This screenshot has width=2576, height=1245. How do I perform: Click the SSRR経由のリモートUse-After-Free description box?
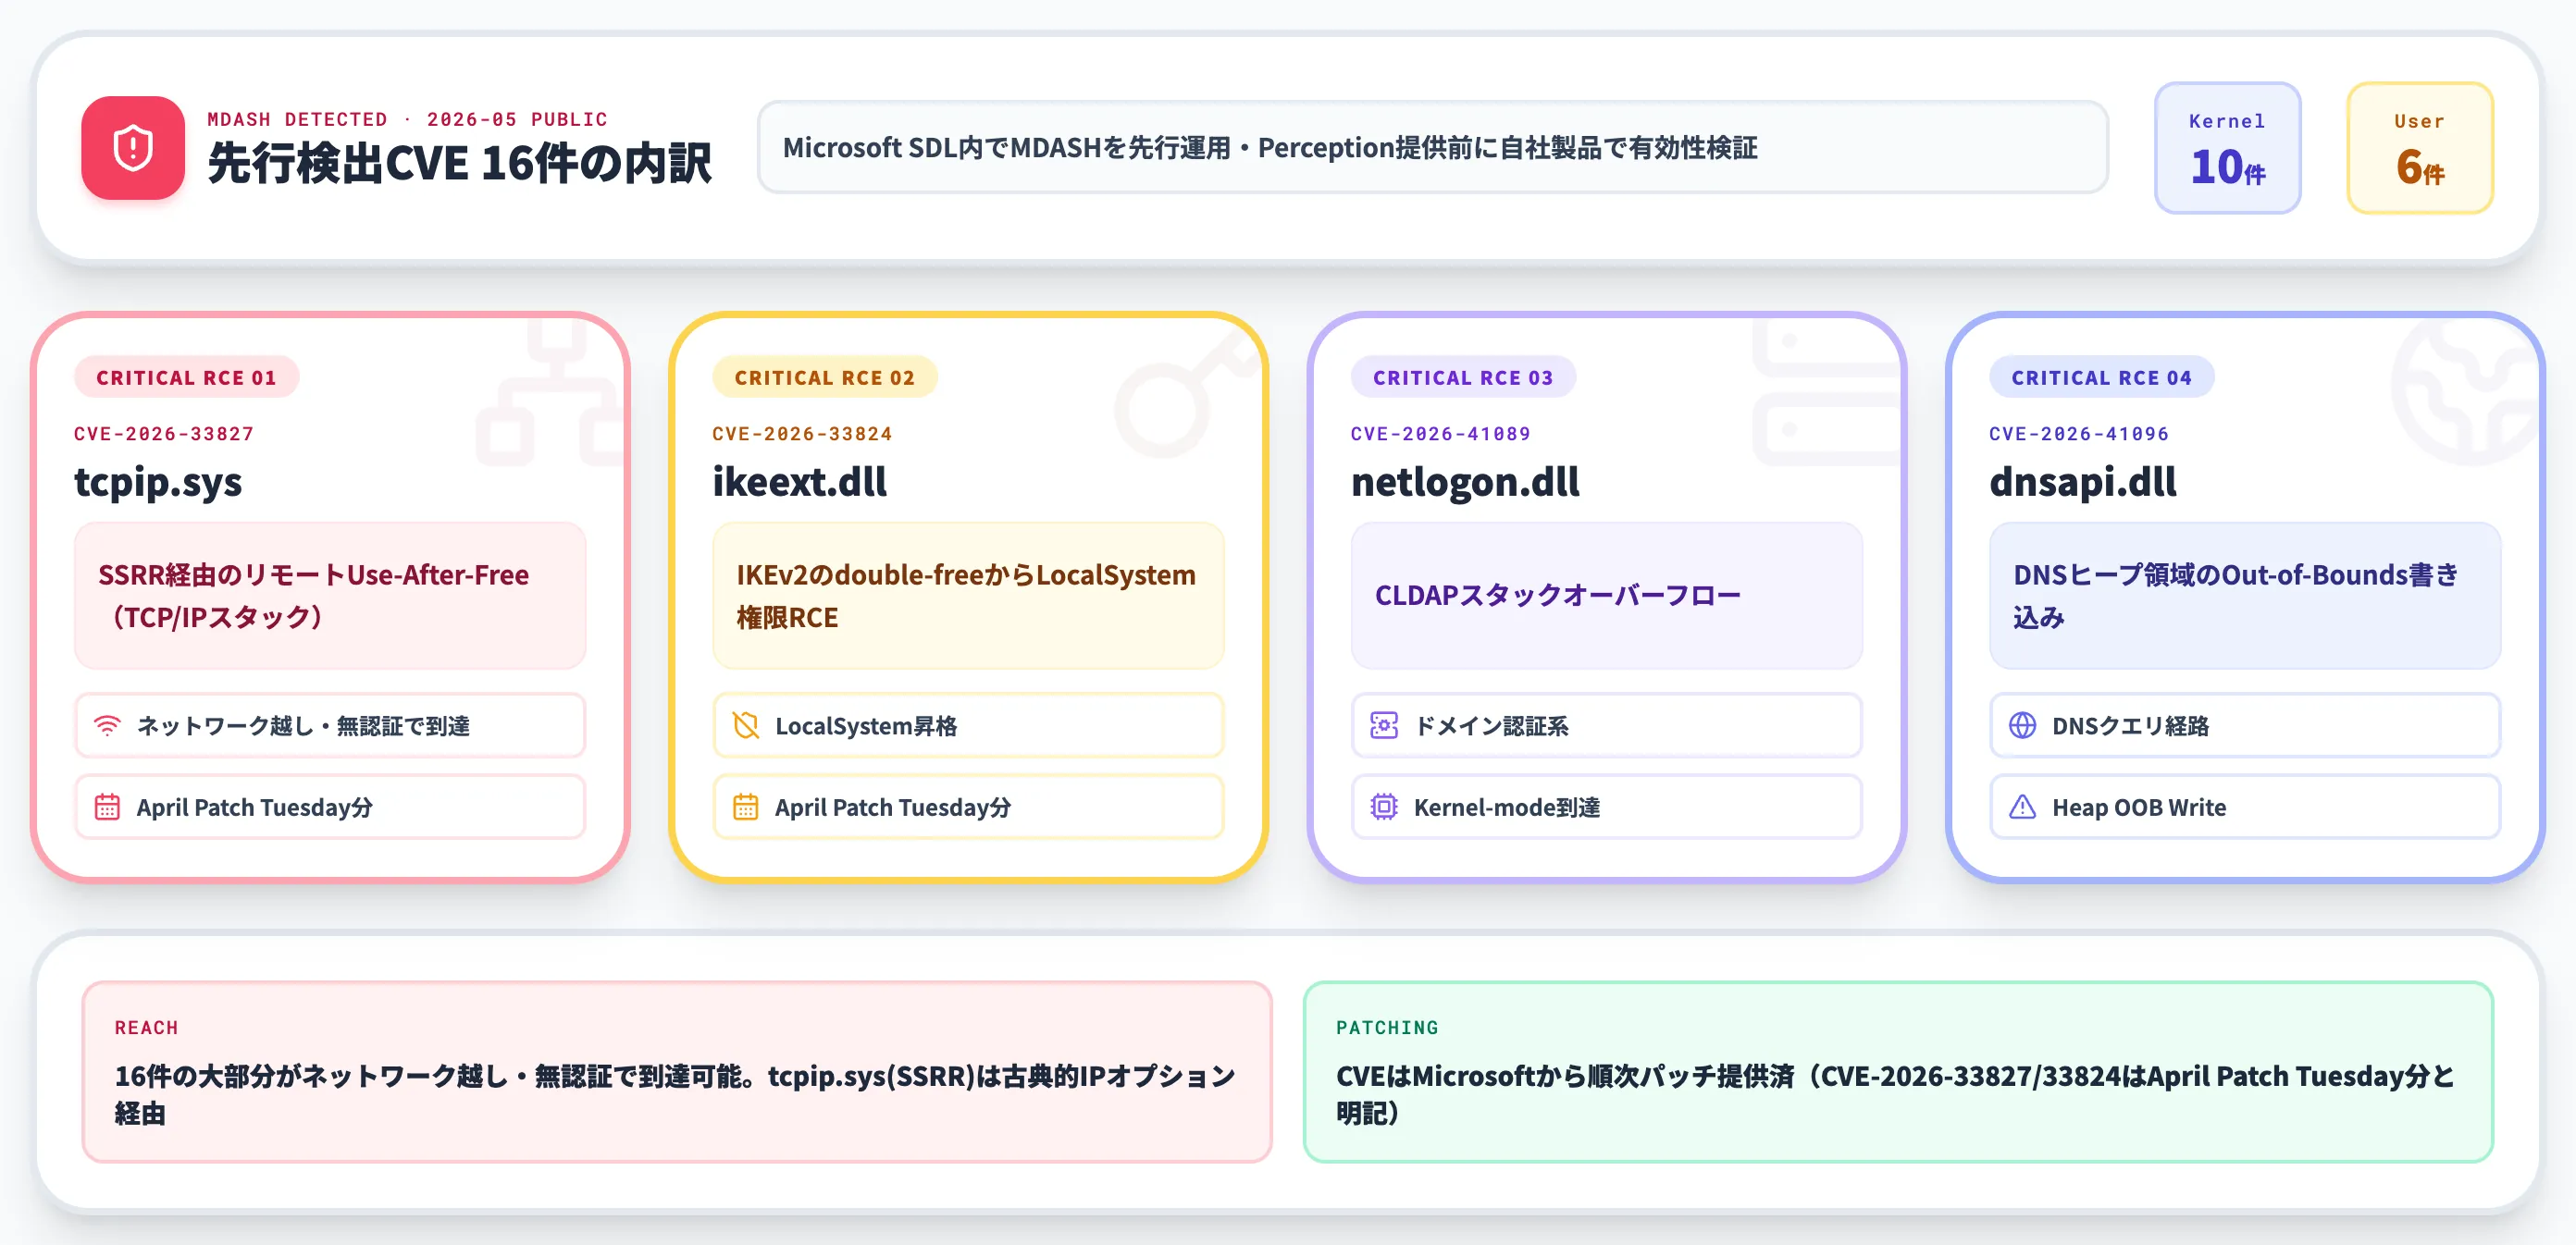(x=330, y=596)
